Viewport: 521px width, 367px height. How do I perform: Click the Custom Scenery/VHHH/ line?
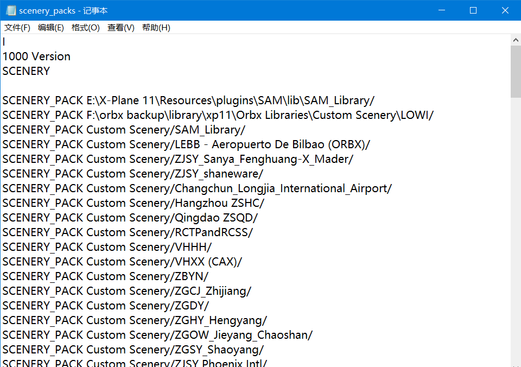[x=107, y=246]
